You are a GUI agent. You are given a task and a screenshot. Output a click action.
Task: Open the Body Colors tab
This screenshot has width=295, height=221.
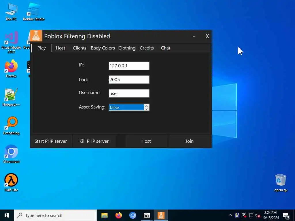pos(103,48)
